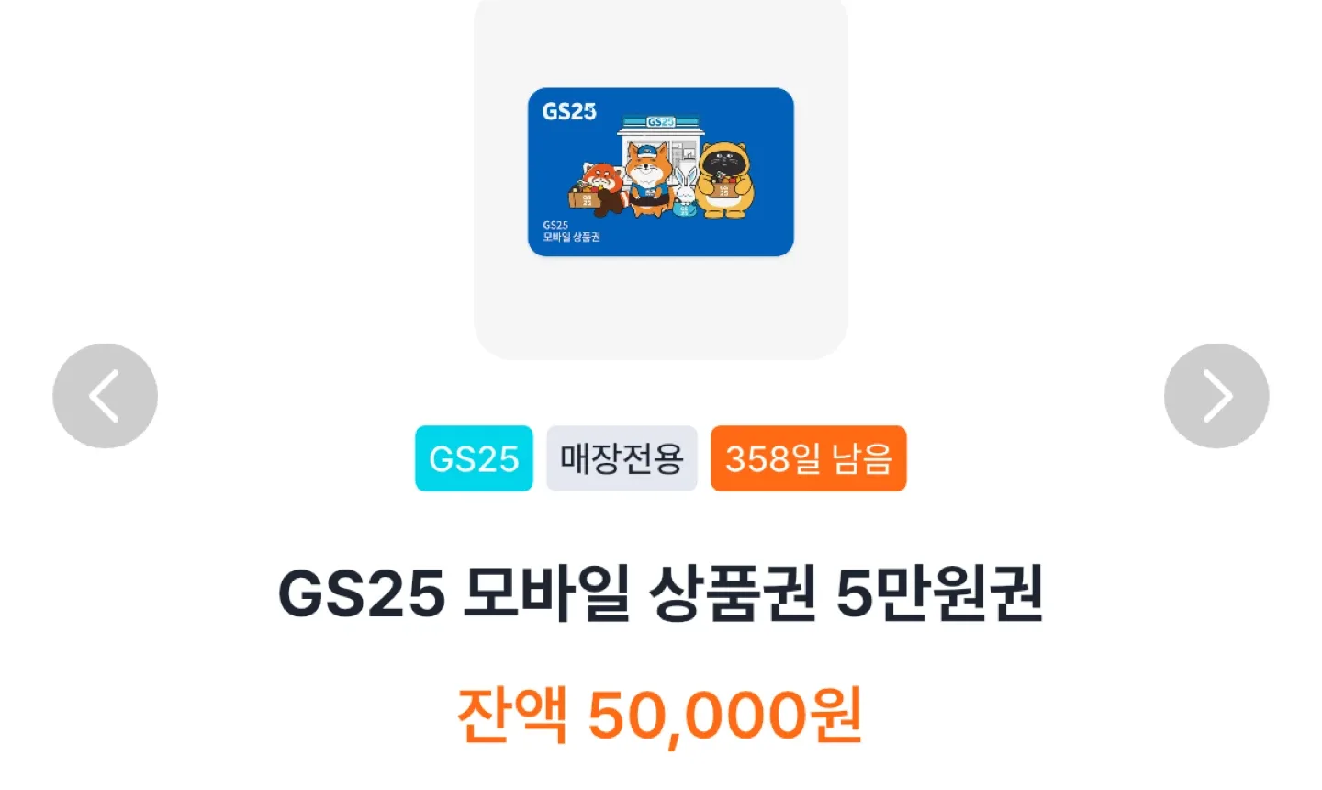Tap the orange 잔액 label
1322x790 pixels.
point(512,715)
